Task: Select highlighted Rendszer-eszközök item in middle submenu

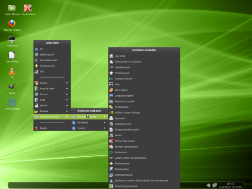Action: pyautogui.click(x=90, y=117)
